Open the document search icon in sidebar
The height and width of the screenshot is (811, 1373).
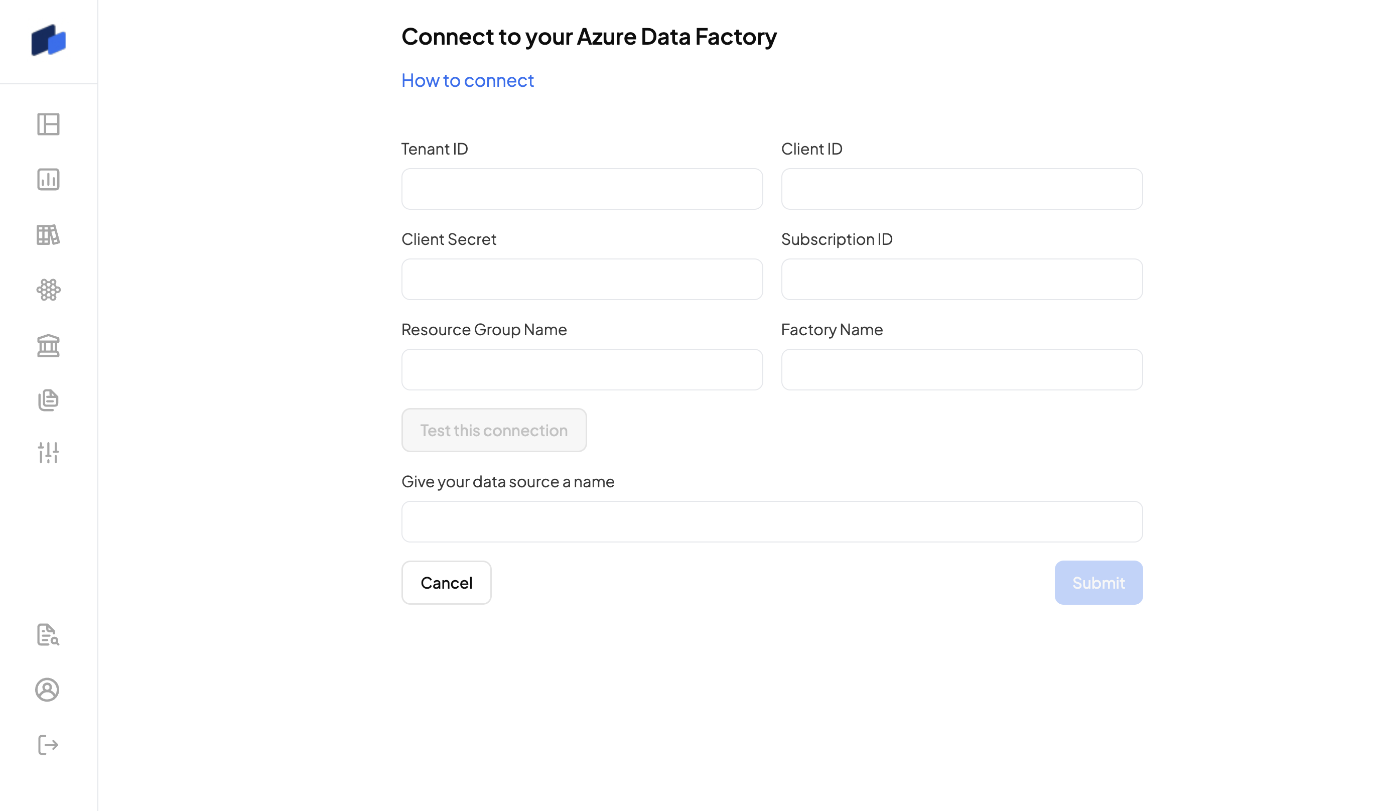pos(48,634)
